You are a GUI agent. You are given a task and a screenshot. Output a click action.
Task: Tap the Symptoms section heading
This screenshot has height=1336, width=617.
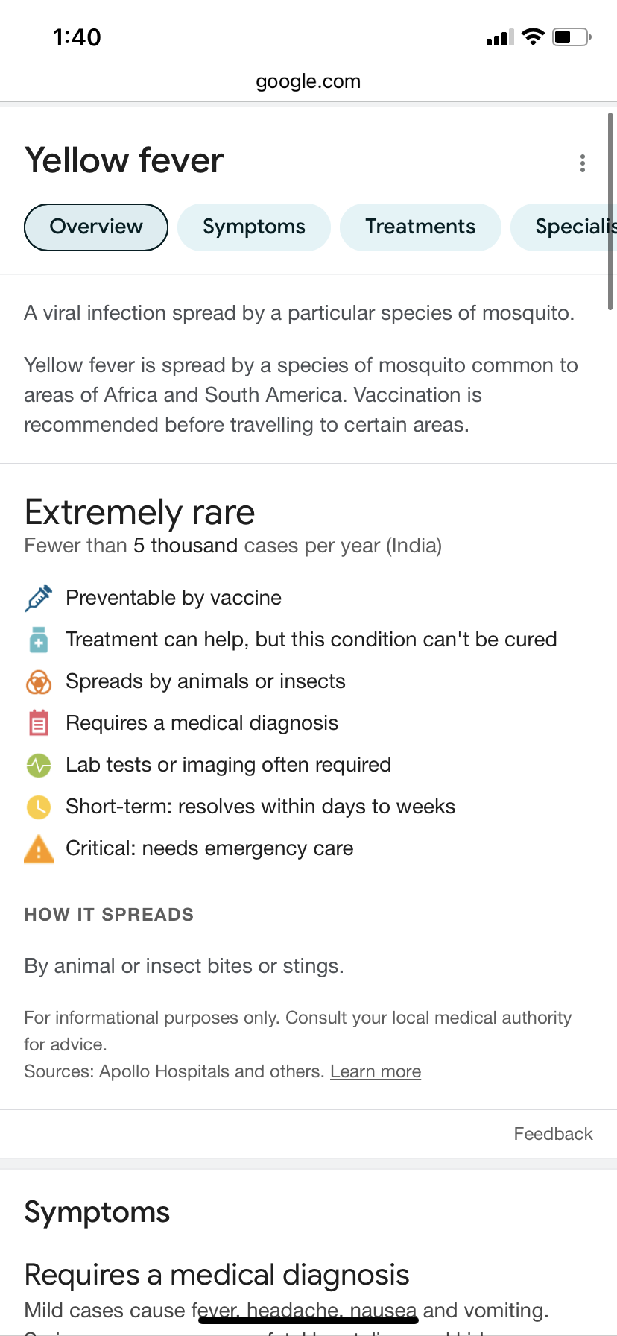pyautogui.click(x=97, y=1213)
